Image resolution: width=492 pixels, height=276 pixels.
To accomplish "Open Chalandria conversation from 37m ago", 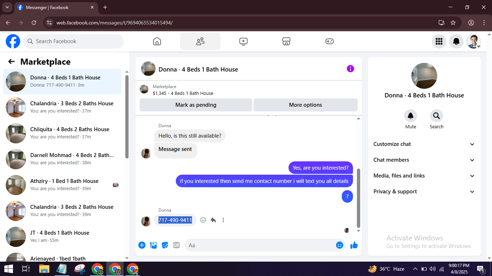I will [62, 107].
